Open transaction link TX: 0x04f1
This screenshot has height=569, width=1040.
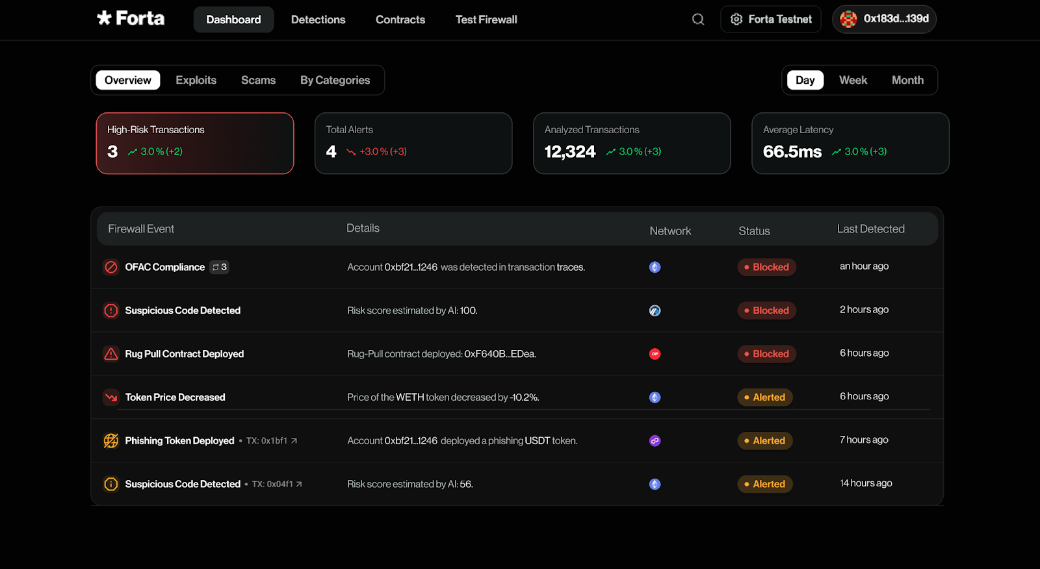coord(277,484)
